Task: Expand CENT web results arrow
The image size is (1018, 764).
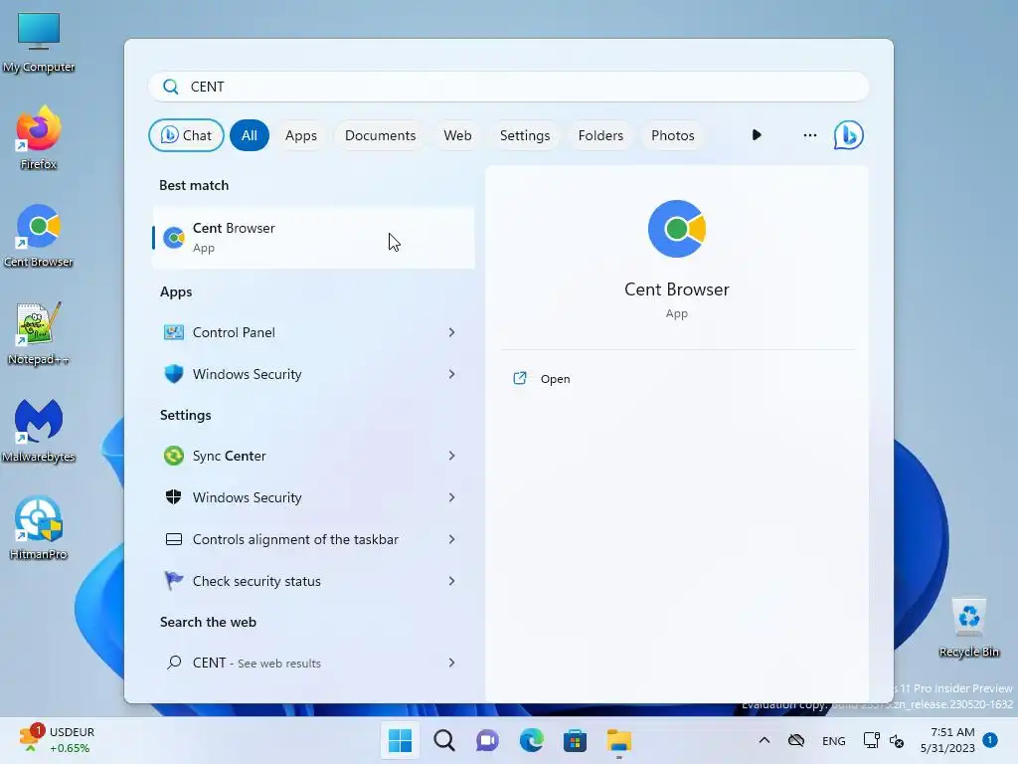Action: (452, 663)
